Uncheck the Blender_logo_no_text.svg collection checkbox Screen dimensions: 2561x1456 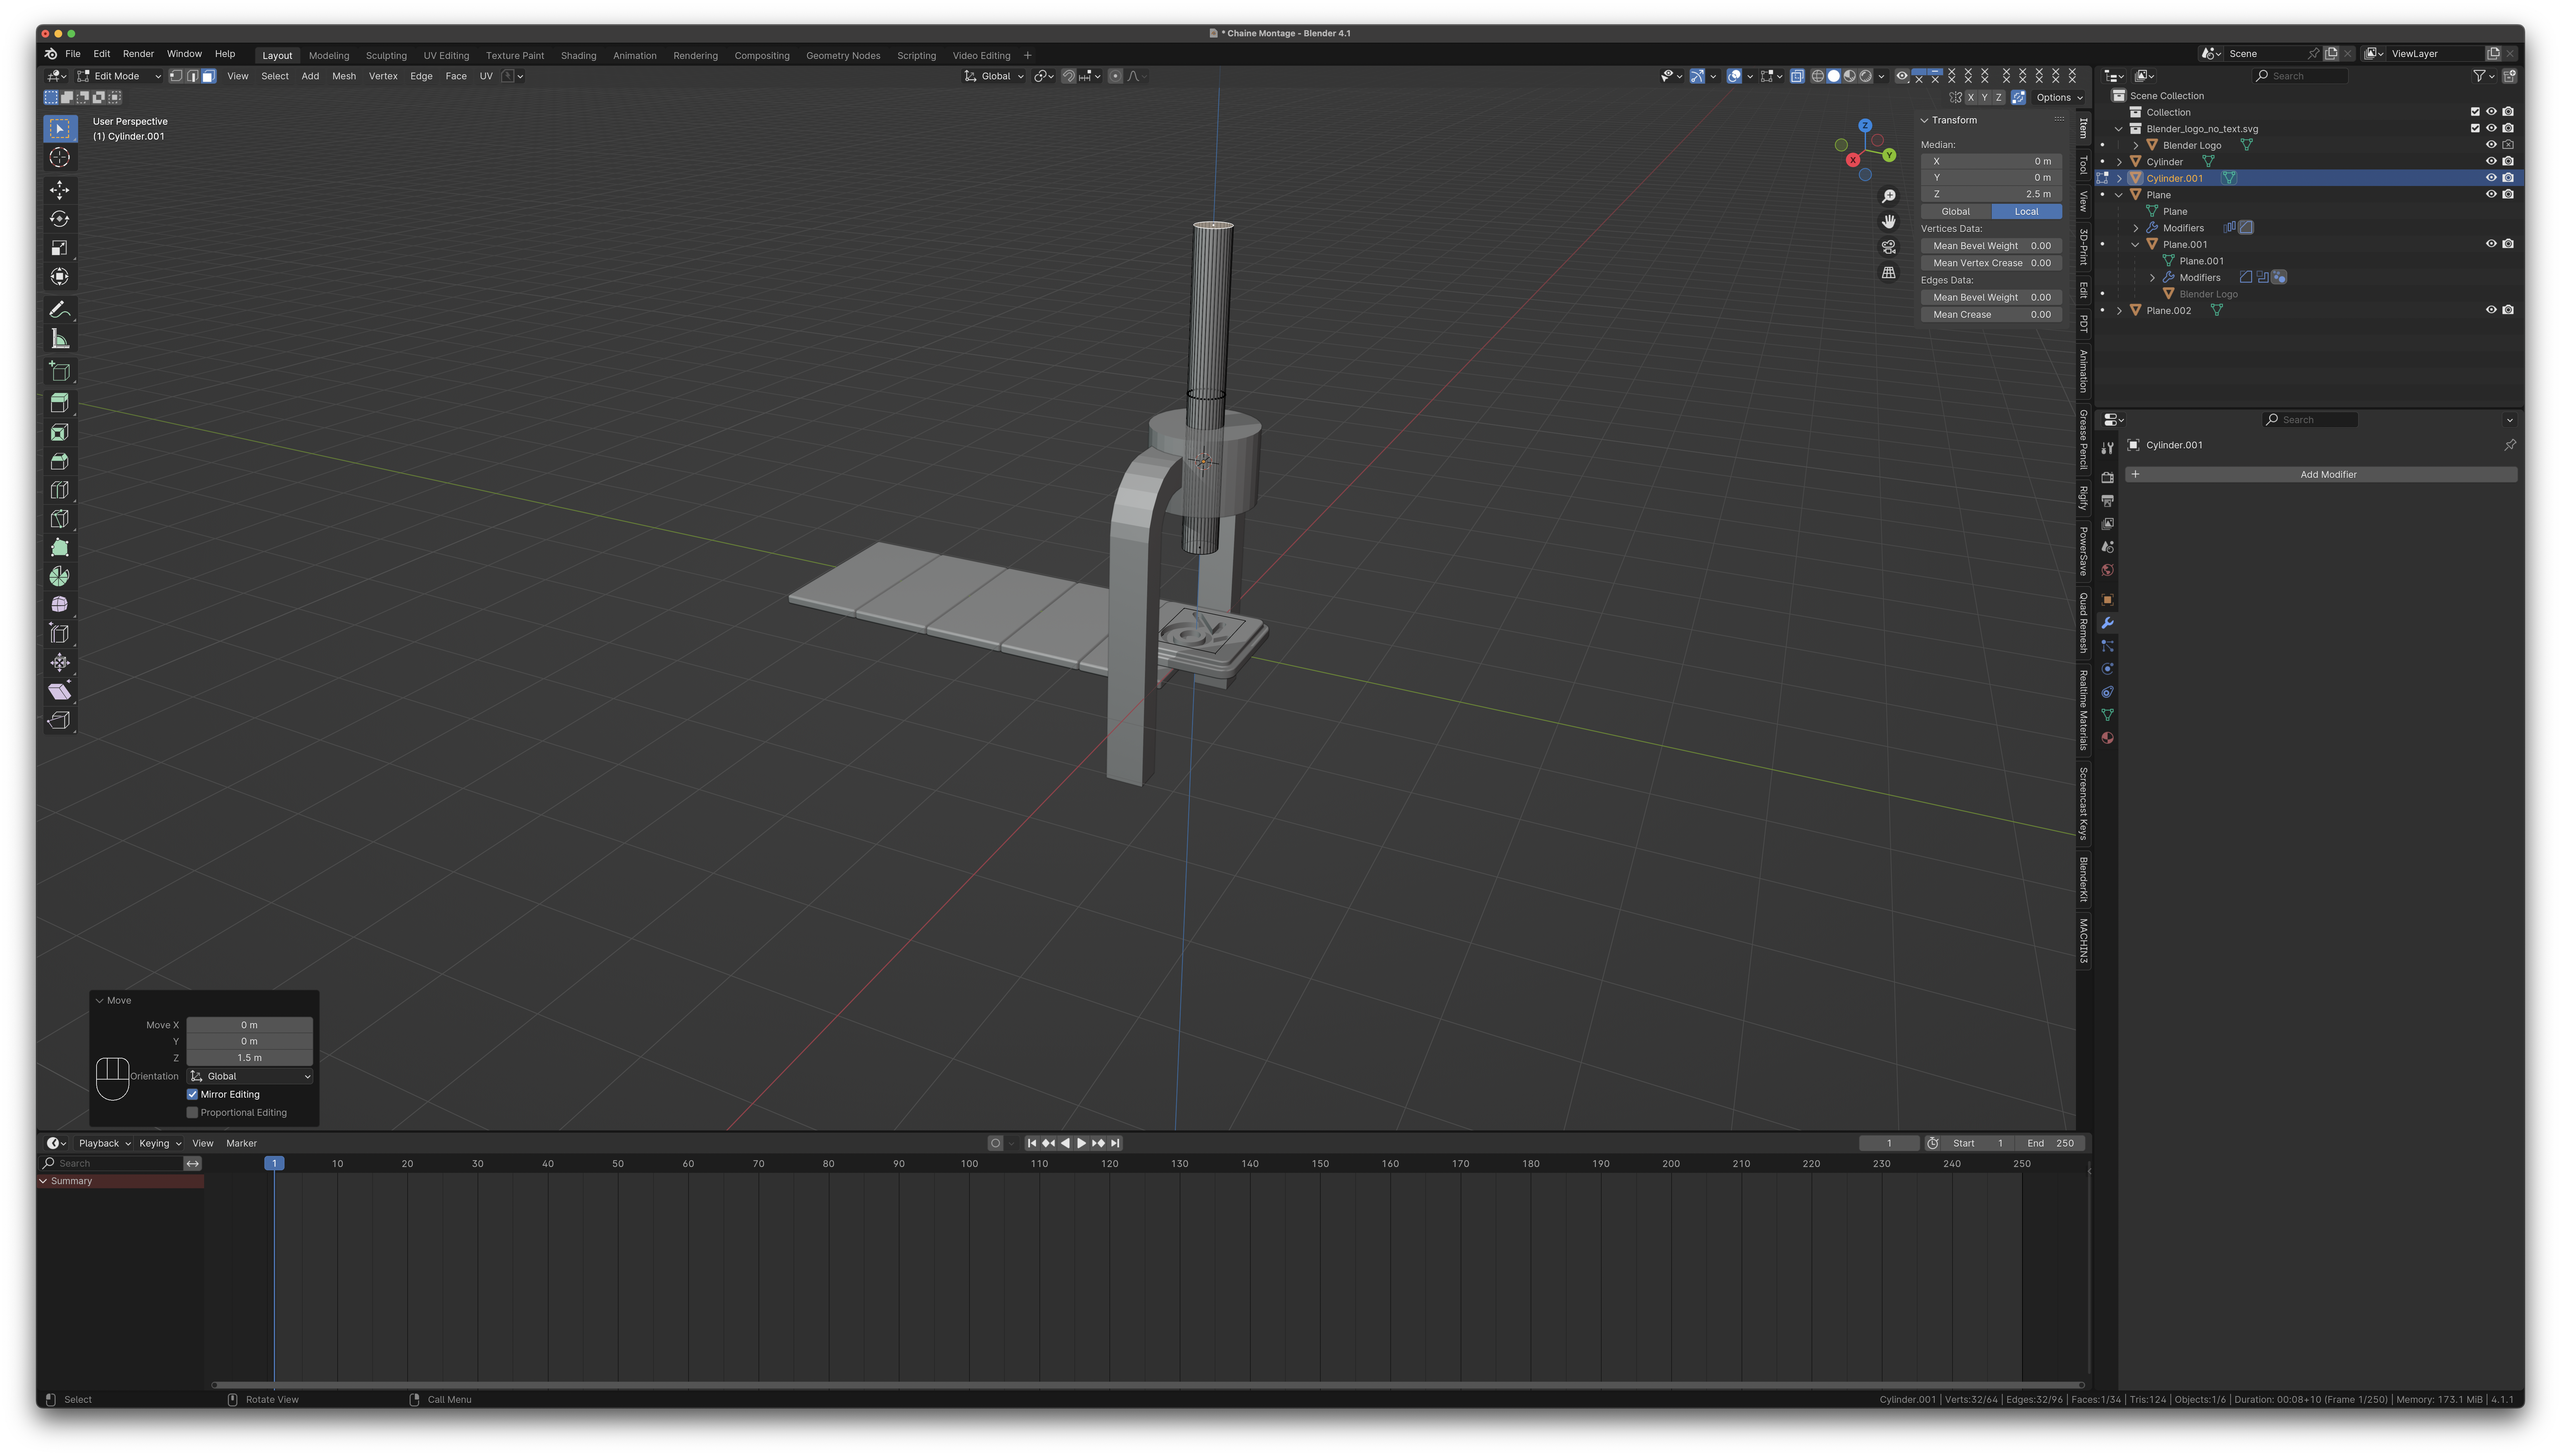pos(2475,128)
